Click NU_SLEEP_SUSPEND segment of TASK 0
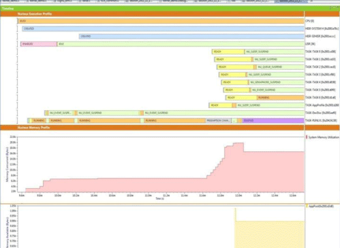The image size is (340, 248). coord(275,52)
